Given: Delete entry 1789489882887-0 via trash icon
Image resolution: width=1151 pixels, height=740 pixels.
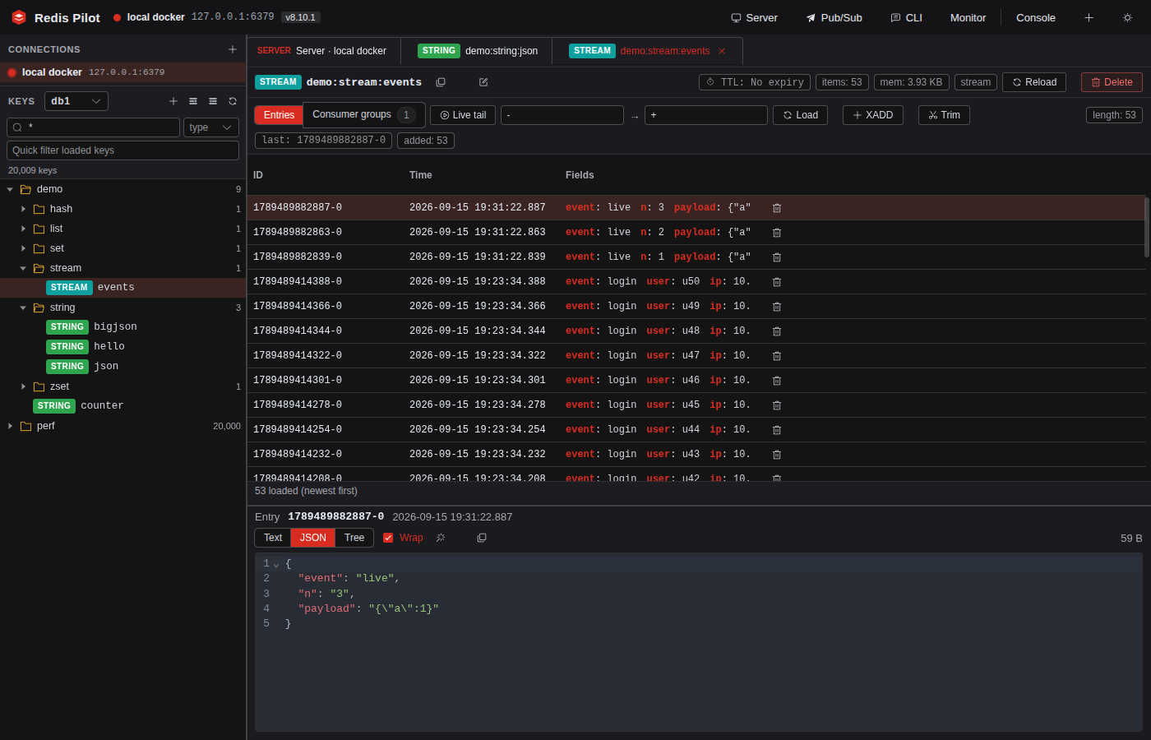Looking at the screenshot, I should [777, 208].
